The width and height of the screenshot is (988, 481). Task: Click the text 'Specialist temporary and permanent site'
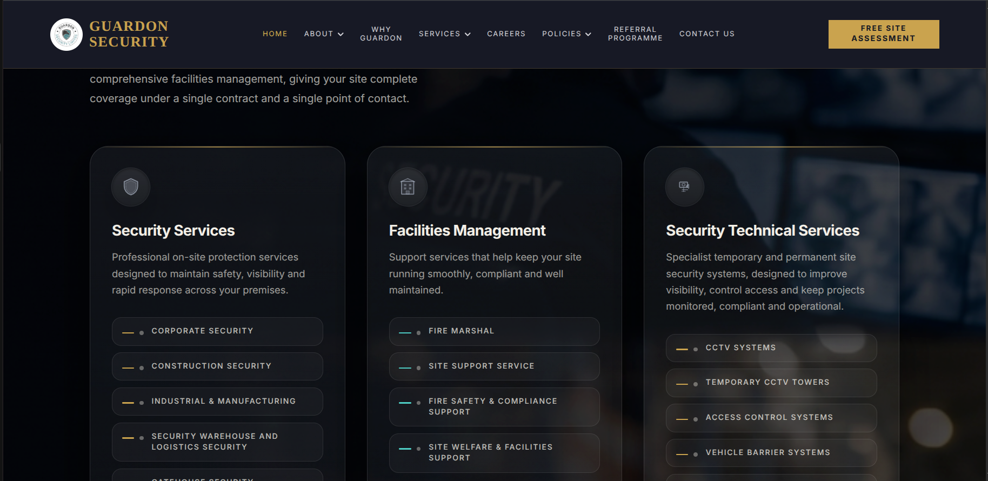tap(761, 257)
